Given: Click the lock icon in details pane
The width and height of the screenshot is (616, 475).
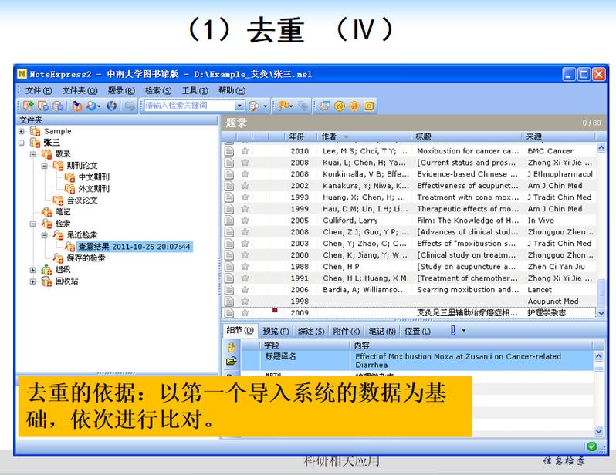Looking at the screenshot, I should pos(232,347).
